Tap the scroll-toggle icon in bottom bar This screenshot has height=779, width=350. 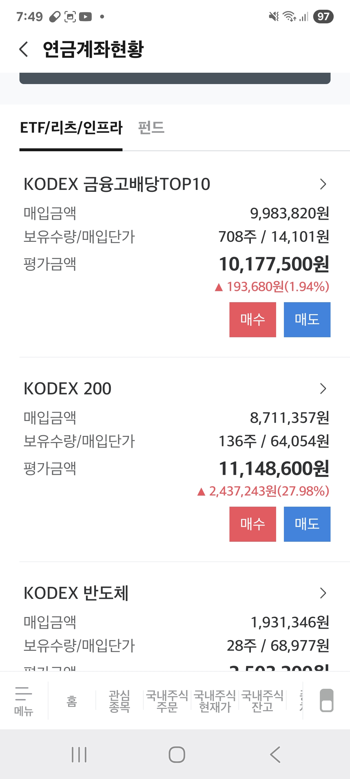pyautogui.click(x=326, y=700)
